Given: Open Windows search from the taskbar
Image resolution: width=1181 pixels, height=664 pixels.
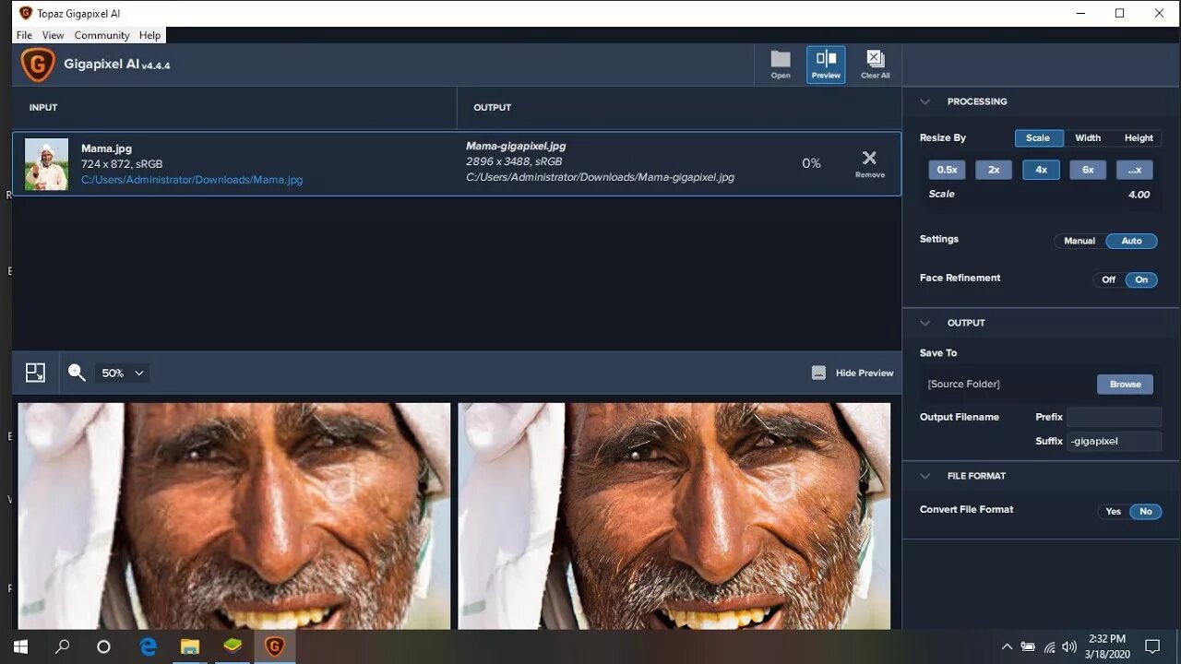Looking at the screenshot, I should tap(62, 646).
